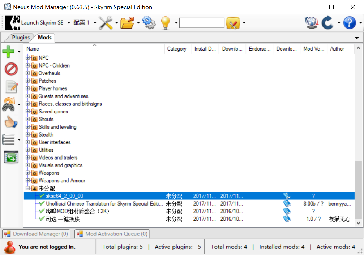
Task: Select the Saved games category
Action: 53,111
